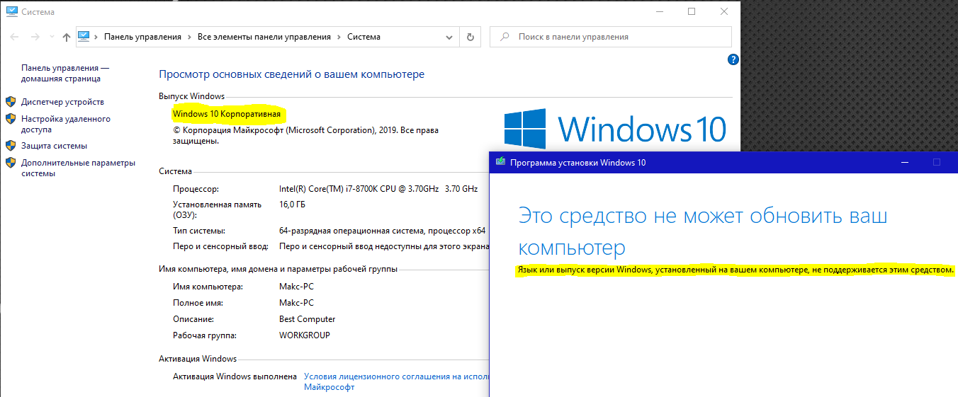Click computer name value 'Макс-PC'
The image size is (958, 397).
297,287
